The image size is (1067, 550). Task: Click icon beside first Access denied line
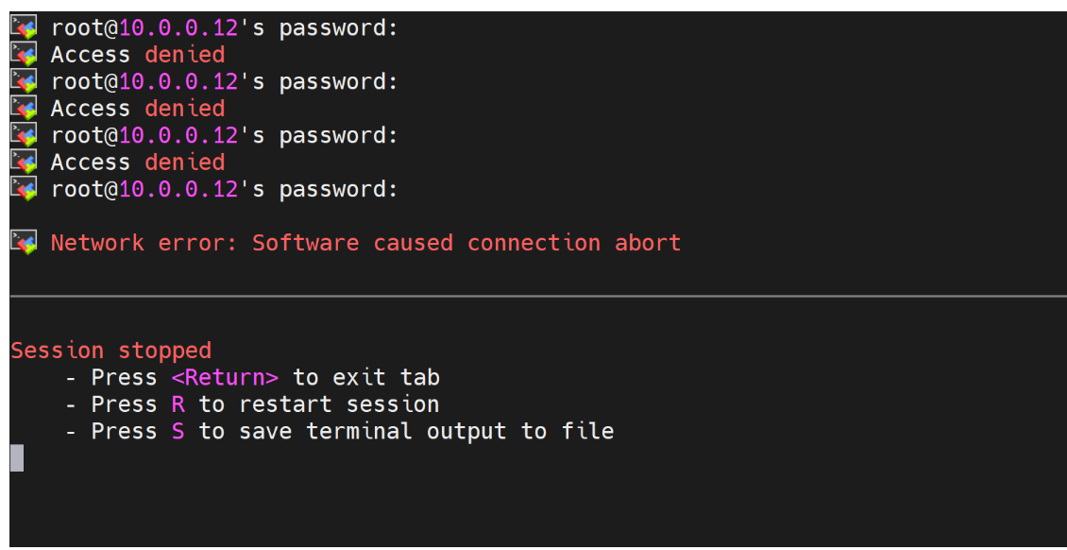pos(25,55)
